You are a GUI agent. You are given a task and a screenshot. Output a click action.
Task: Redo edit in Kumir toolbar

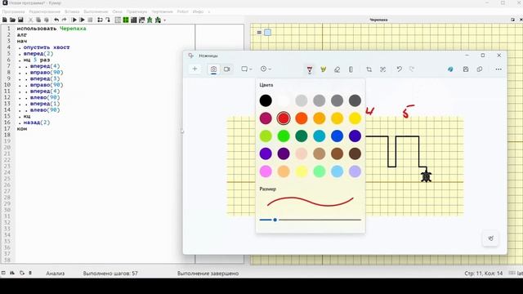65,20
